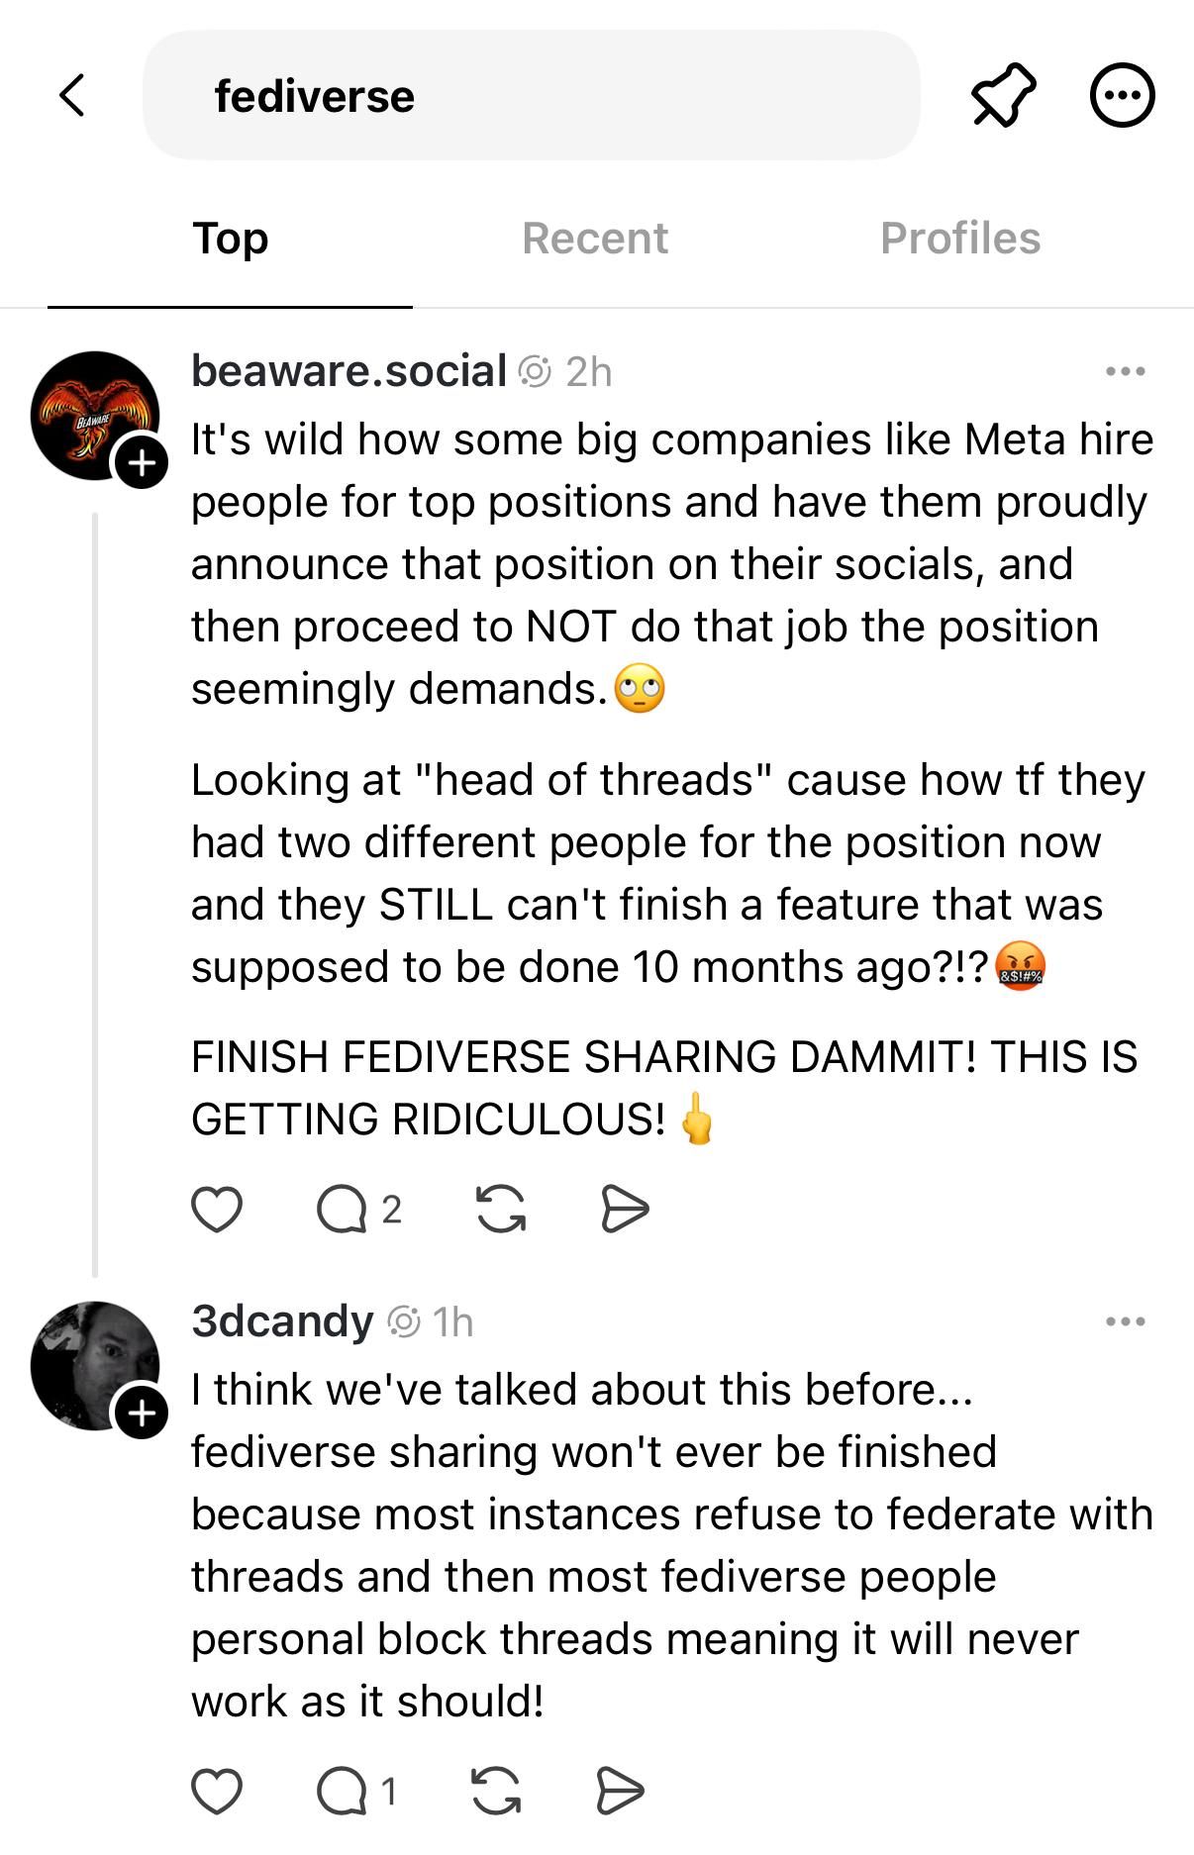Switch to the Recent tab
This screenshot has width=1194, height=1855.
tap(595, 238)
